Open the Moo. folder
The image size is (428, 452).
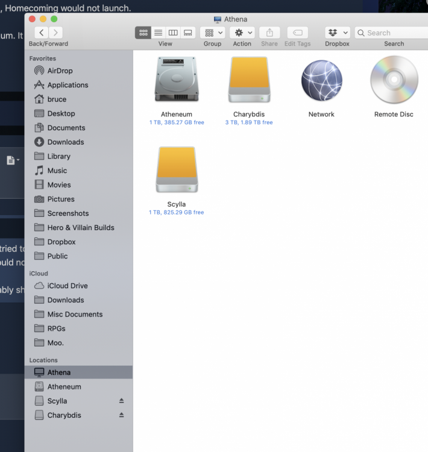78,343
